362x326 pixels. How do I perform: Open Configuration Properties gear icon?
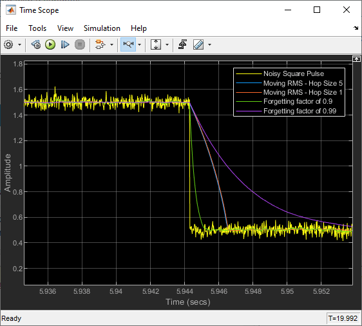pos(8,44)
